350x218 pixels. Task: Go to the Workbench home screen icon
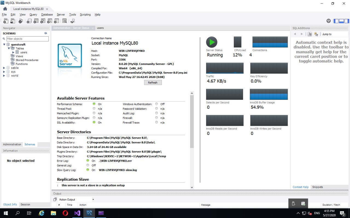[5, 9]
